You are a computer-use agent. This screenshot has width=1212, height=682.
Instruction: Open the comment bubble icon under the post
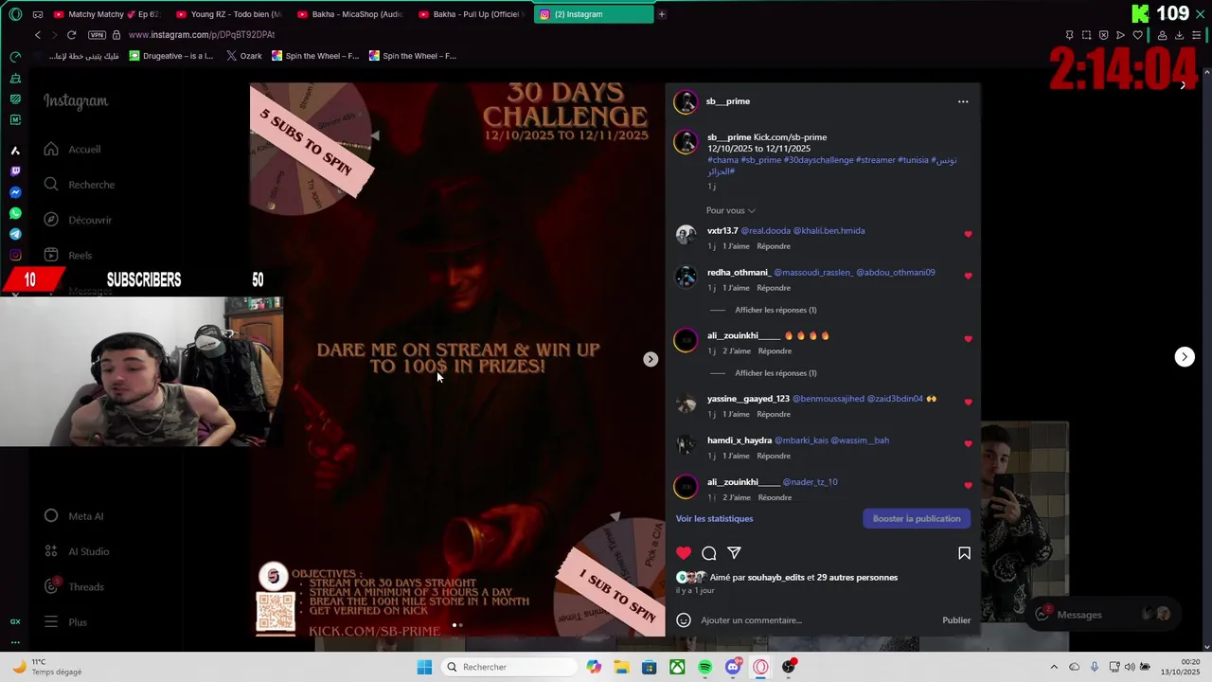coord(709,553)
